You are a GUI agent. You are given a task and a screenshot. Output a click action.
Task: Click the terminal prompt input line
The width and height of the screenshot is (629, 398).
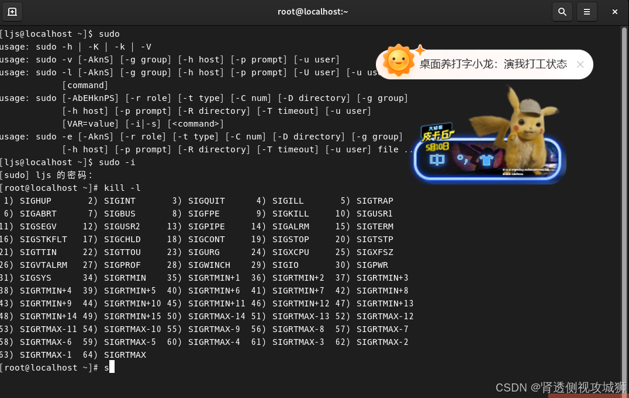(x=57, y=368)
